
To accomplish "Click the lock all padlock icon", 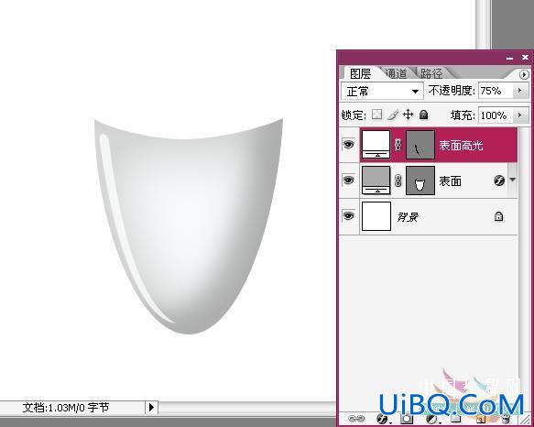I will [424, 115].
